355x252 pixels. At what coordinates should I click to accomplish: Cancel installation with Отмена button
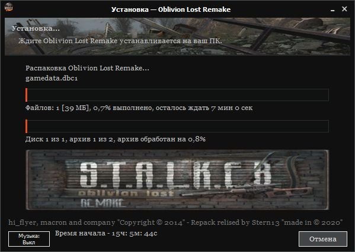pyautogui.click(x=323, y=239)
